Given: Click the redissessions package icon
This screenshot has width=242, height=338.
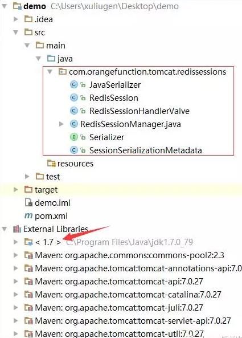Looking at the screenshot, I should [63, 72].
